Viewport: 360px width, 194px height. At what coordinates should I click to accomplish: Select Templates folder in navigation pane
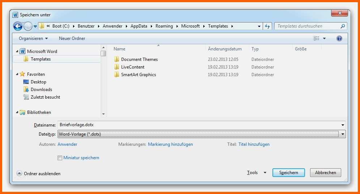41,59
